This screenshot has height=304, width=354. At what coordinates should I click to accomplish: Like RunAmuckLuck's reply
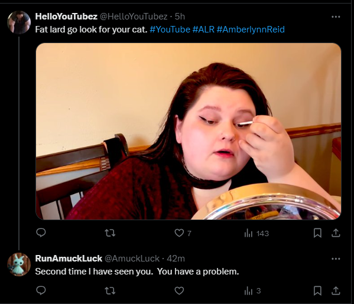point(179,290)
